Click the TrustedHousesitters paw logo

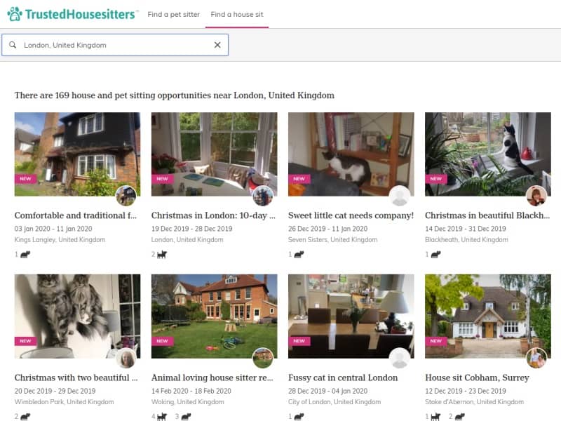click(15, 14)
